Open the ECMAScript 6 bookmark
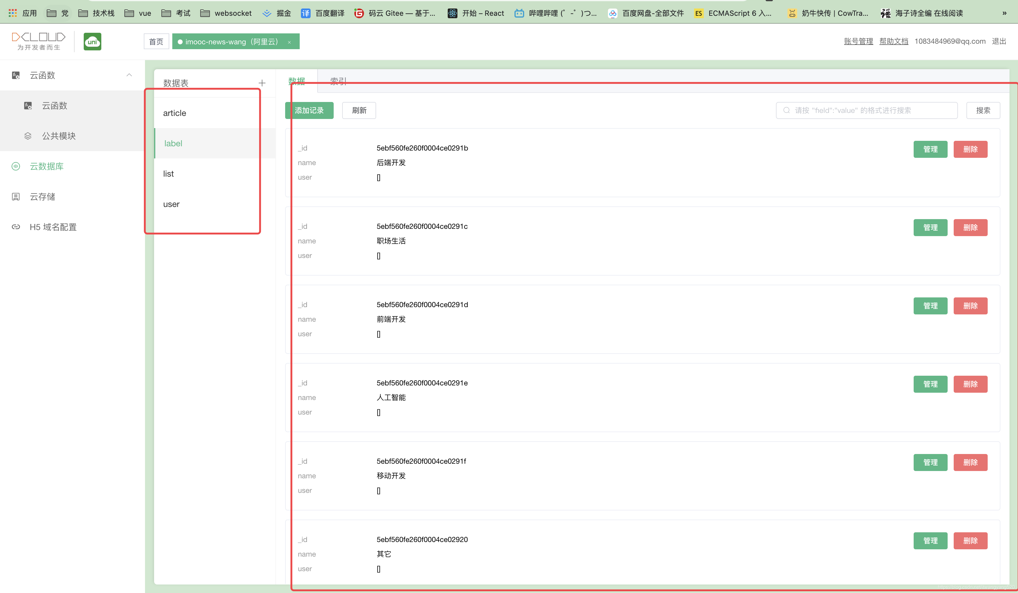This screenshot has width=1018, height=593. coord(733,13)
